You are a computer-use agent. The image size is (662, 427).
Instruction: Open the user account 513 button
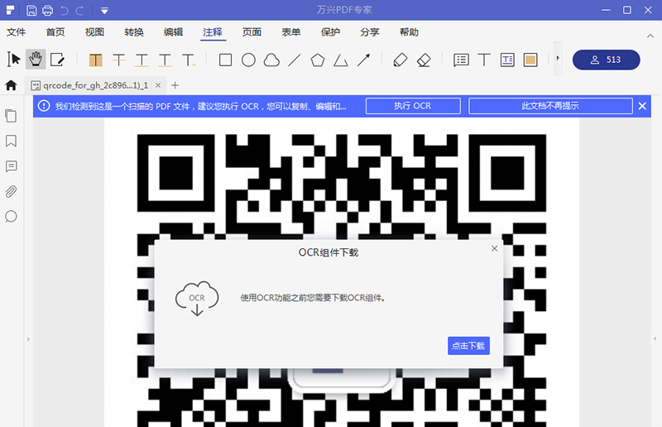coord(606,60)
